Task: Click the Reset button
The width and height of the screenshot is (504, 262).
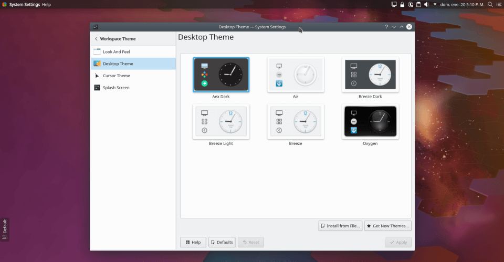Action: (251, 243)
